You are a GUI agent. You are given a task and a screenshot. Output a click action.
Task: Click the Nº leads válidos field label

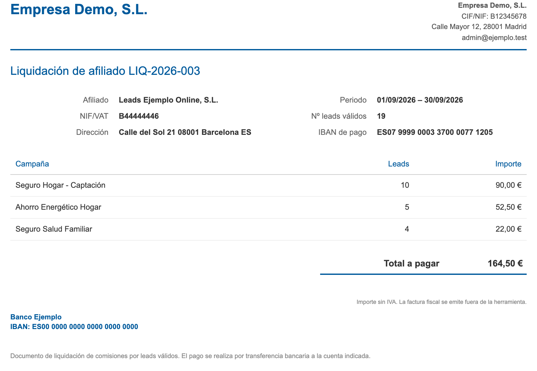pos(339,116)
